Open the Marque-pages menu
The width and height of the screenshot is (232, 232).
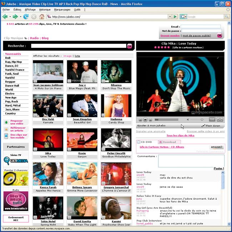pyautogui.click(x=62, y=10)
